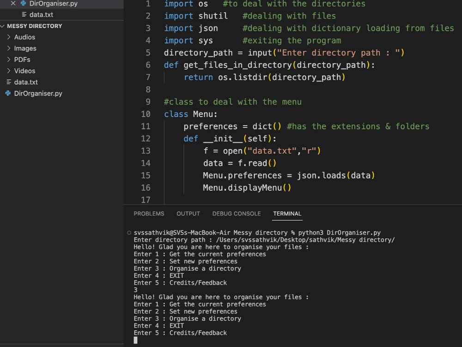This screenshot has height=347, width=462.
Task: Switch to the OUTPUT panel tab
Action: point(188,214)
